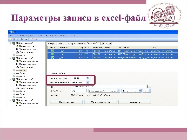Screen dimensions: 187x140
Task: Click the save button
Action: 135,102
